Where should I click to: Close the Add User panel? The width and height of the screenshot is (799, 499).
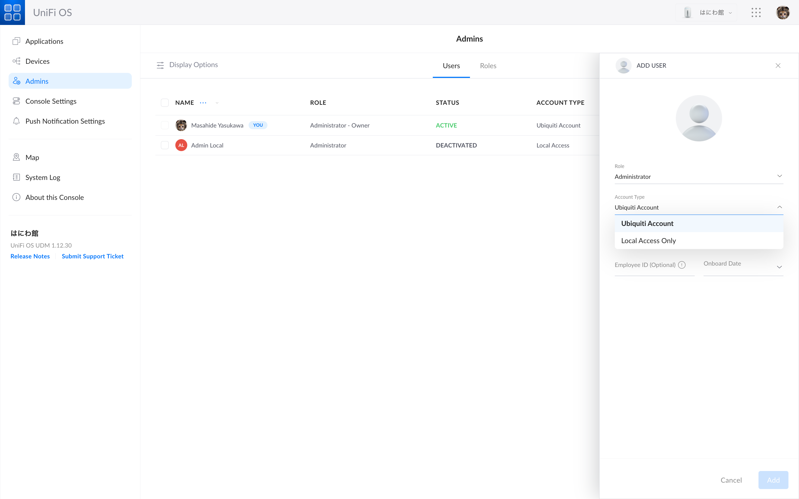(778, 65)
